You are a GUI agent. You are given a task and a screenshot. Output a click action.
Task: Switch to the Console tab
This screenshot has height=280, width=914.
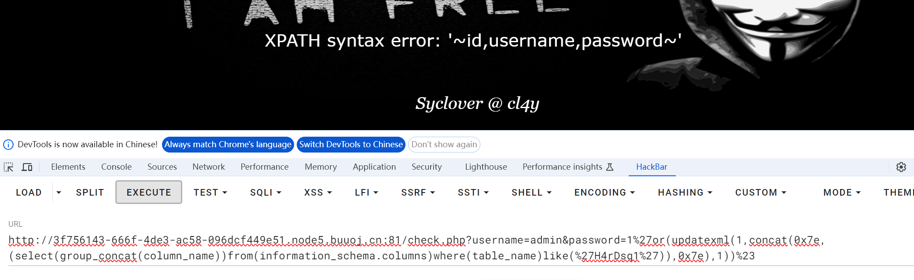coord(116,167)
